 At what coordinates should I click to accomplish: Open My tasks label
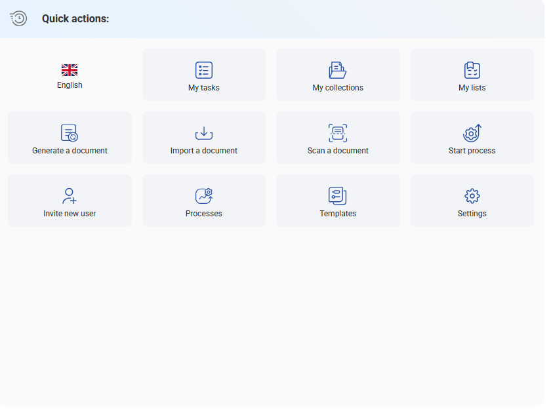pyautogui.click(x=204, y=87)
